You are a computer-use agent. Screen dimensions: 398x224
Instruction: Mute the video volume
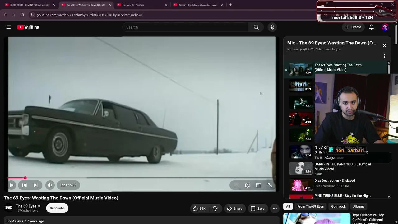point(49,185)
